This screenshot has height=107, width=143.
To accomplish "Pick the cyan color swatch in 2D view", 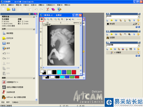I will click(x=59, y=72).
